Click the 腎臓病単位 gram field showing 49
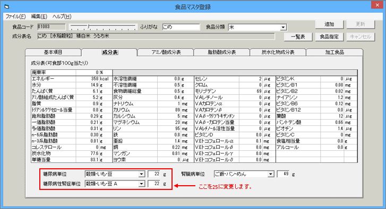 point(283,174)
